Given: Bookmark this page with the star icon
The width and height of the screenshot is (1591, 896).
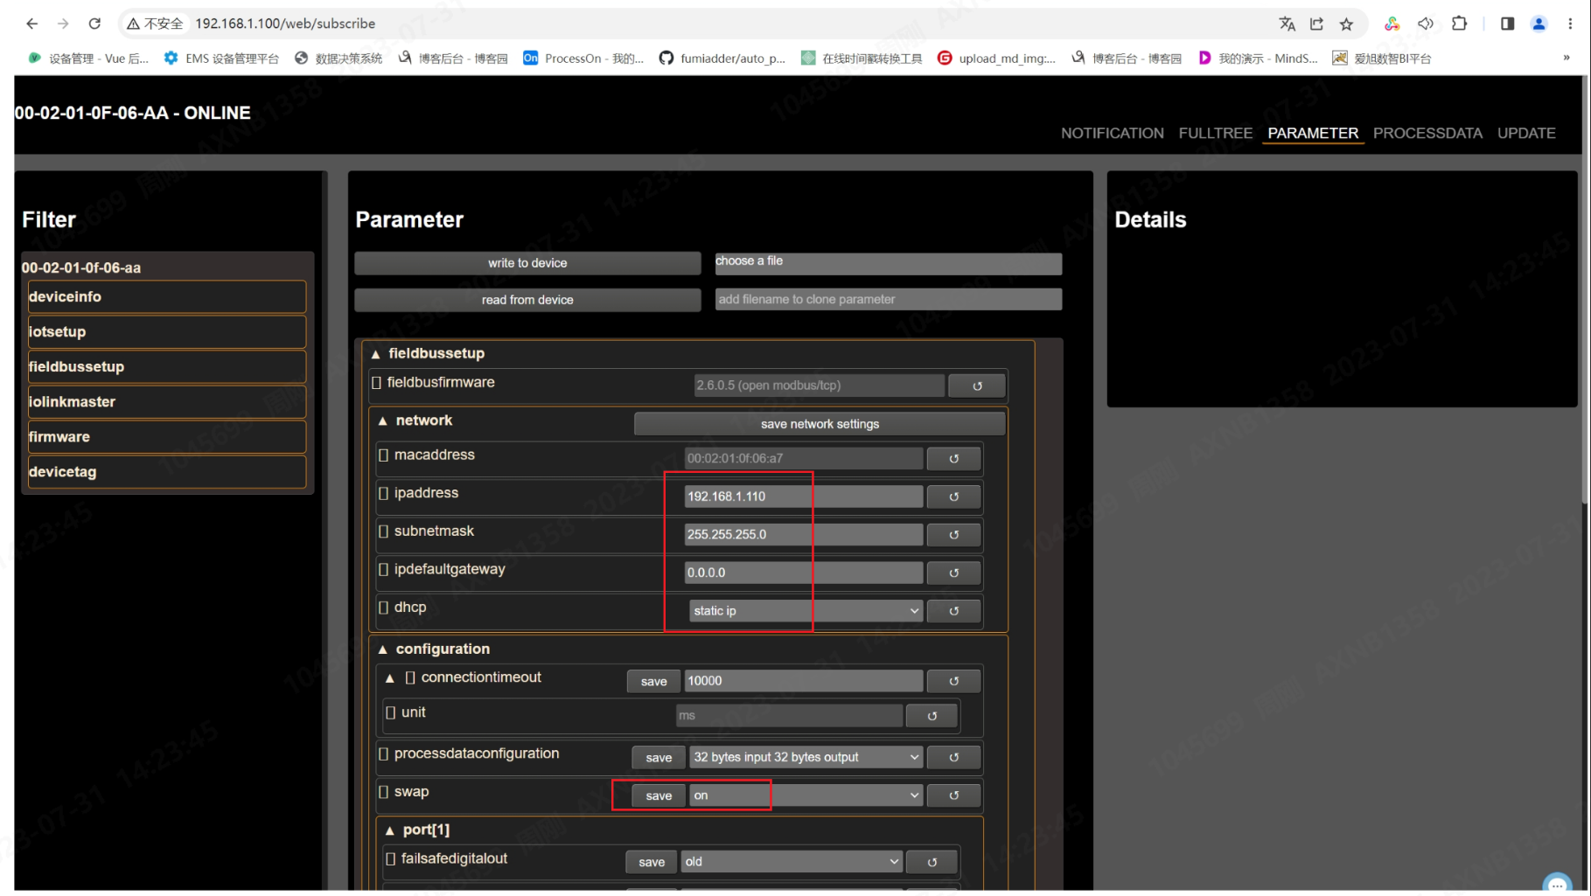Looking at the screenshot, I should [1346, 24].
